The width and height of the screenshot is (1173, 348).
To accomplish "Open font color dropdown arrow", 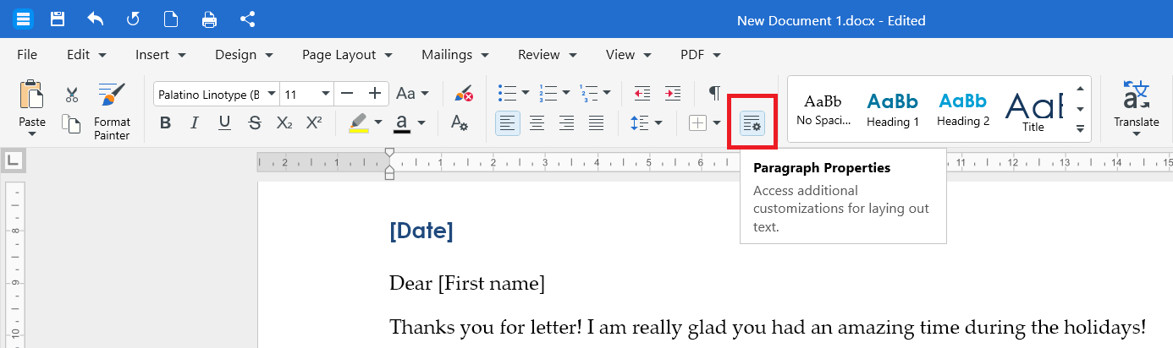I will click(421, 123).
